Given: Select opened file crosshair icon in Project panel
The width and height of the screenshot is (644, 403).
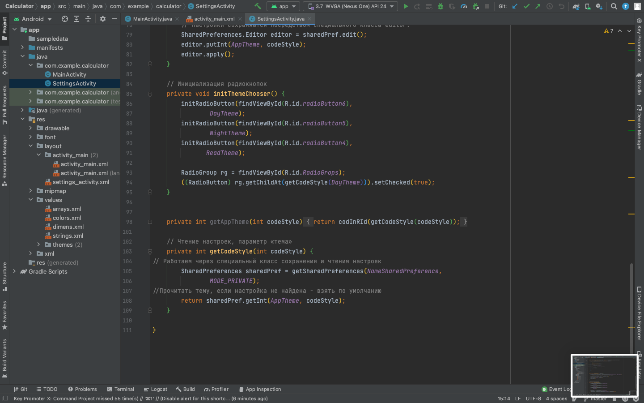Looking at the screenshot, I should pos(65,19).
